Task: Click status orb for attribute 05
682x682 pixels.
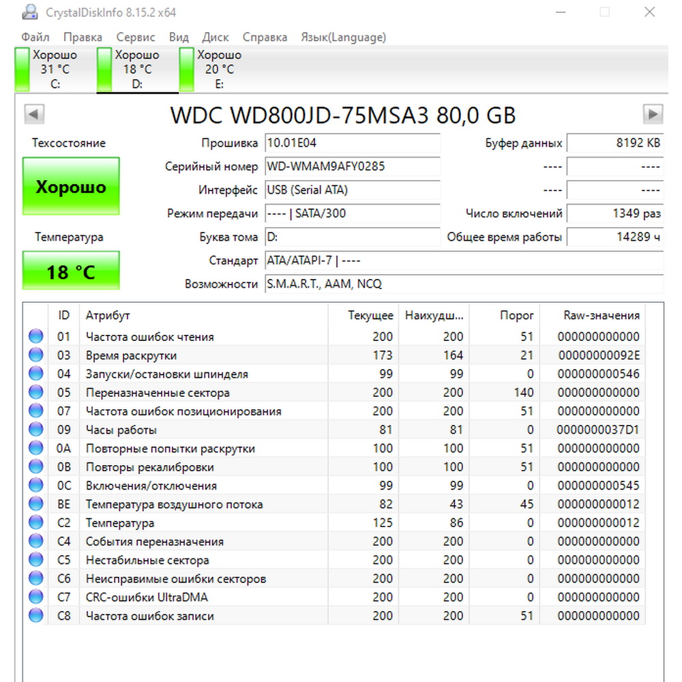Action: pyautogui.click(x=36, y=392)
